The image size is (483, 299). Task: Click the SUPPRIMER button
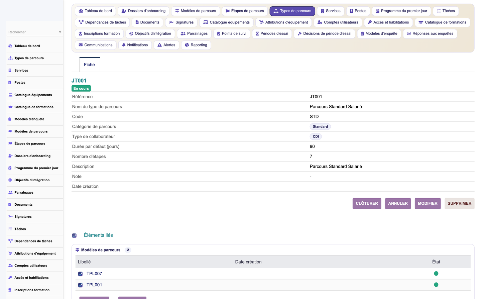click(459, 204)
